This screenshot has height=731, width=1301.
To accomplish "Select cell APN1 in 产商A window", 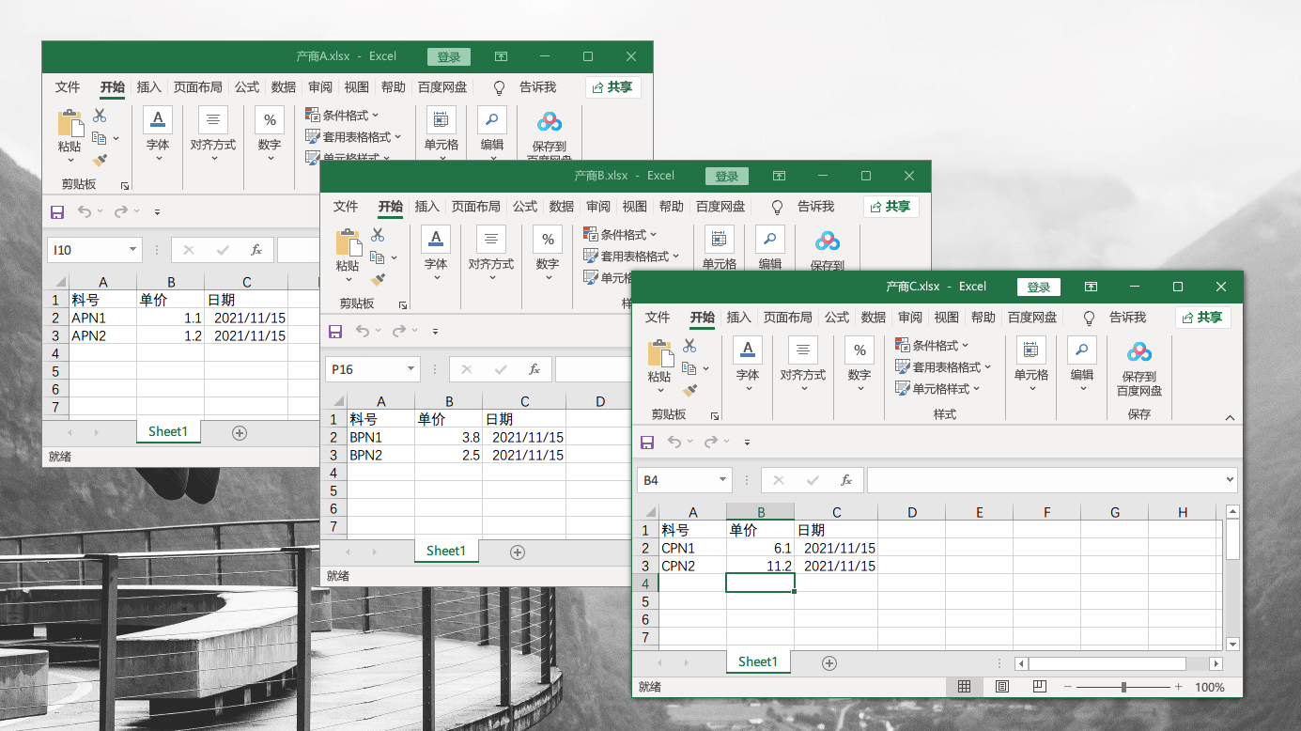I will click(102, 318).
